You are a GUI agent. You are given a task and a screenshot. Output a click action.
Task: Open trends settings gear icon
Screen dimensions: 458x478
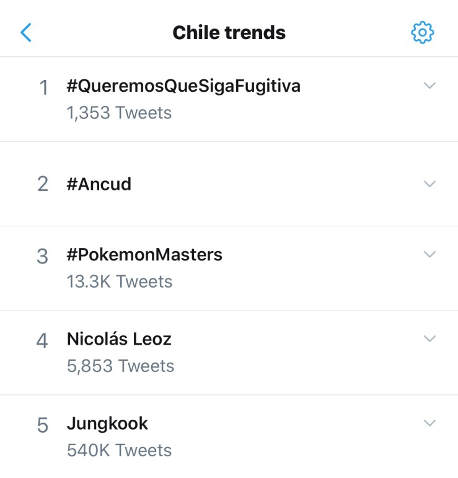click(423, 32)
